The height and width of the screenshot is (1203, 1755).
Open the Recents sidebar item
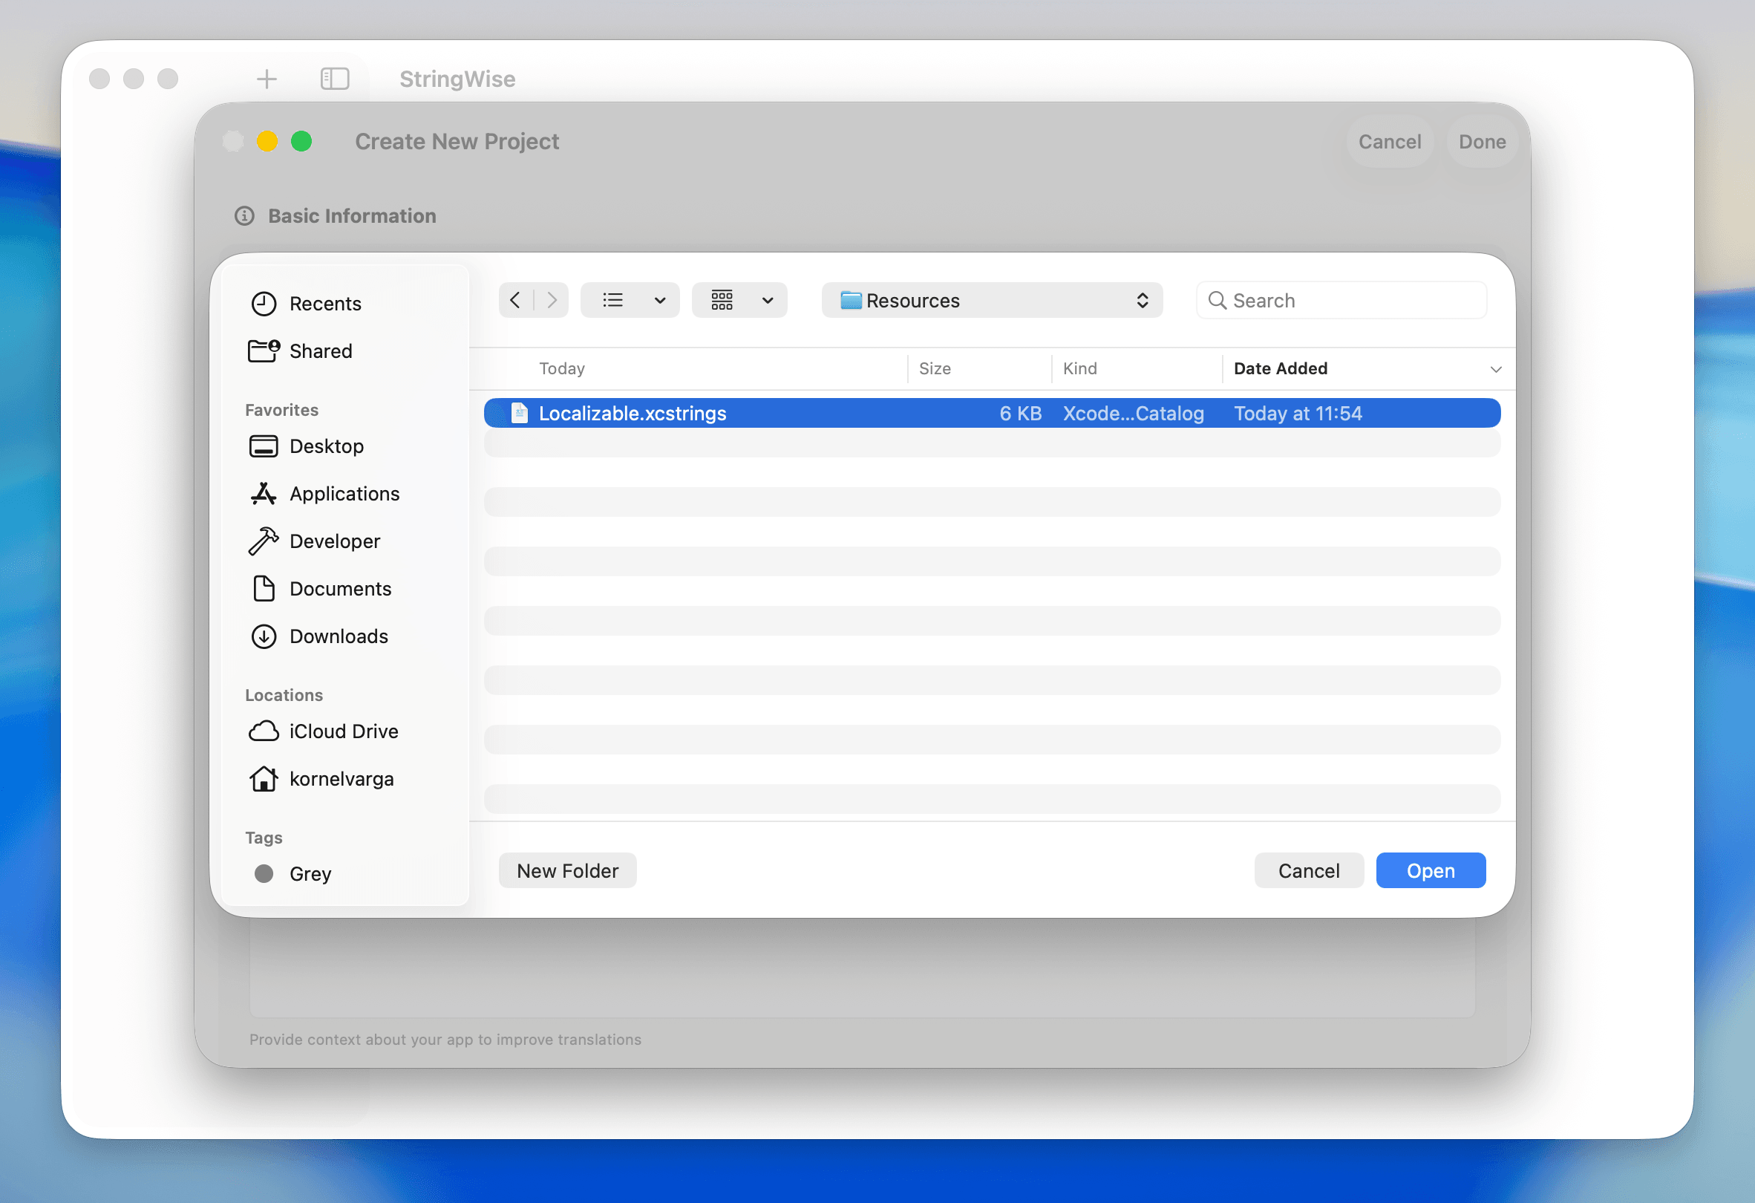click(324, 304)
